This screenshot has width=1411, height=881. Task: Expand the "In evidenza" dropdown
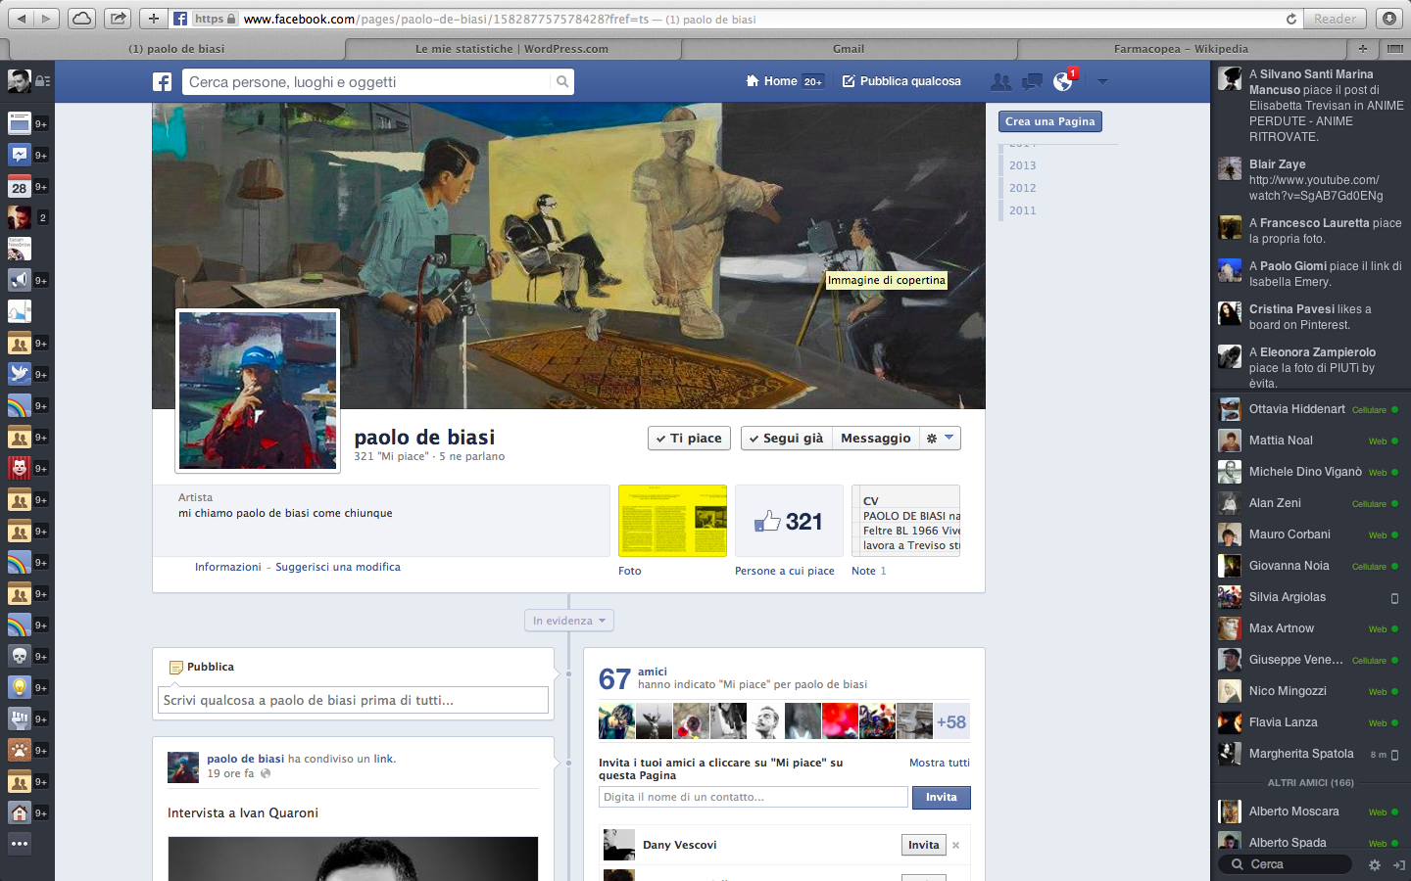569,621
